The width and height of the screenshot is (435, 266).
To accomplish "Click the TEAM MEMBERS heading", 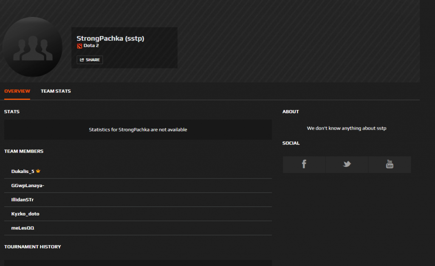I will click(24, 151).
